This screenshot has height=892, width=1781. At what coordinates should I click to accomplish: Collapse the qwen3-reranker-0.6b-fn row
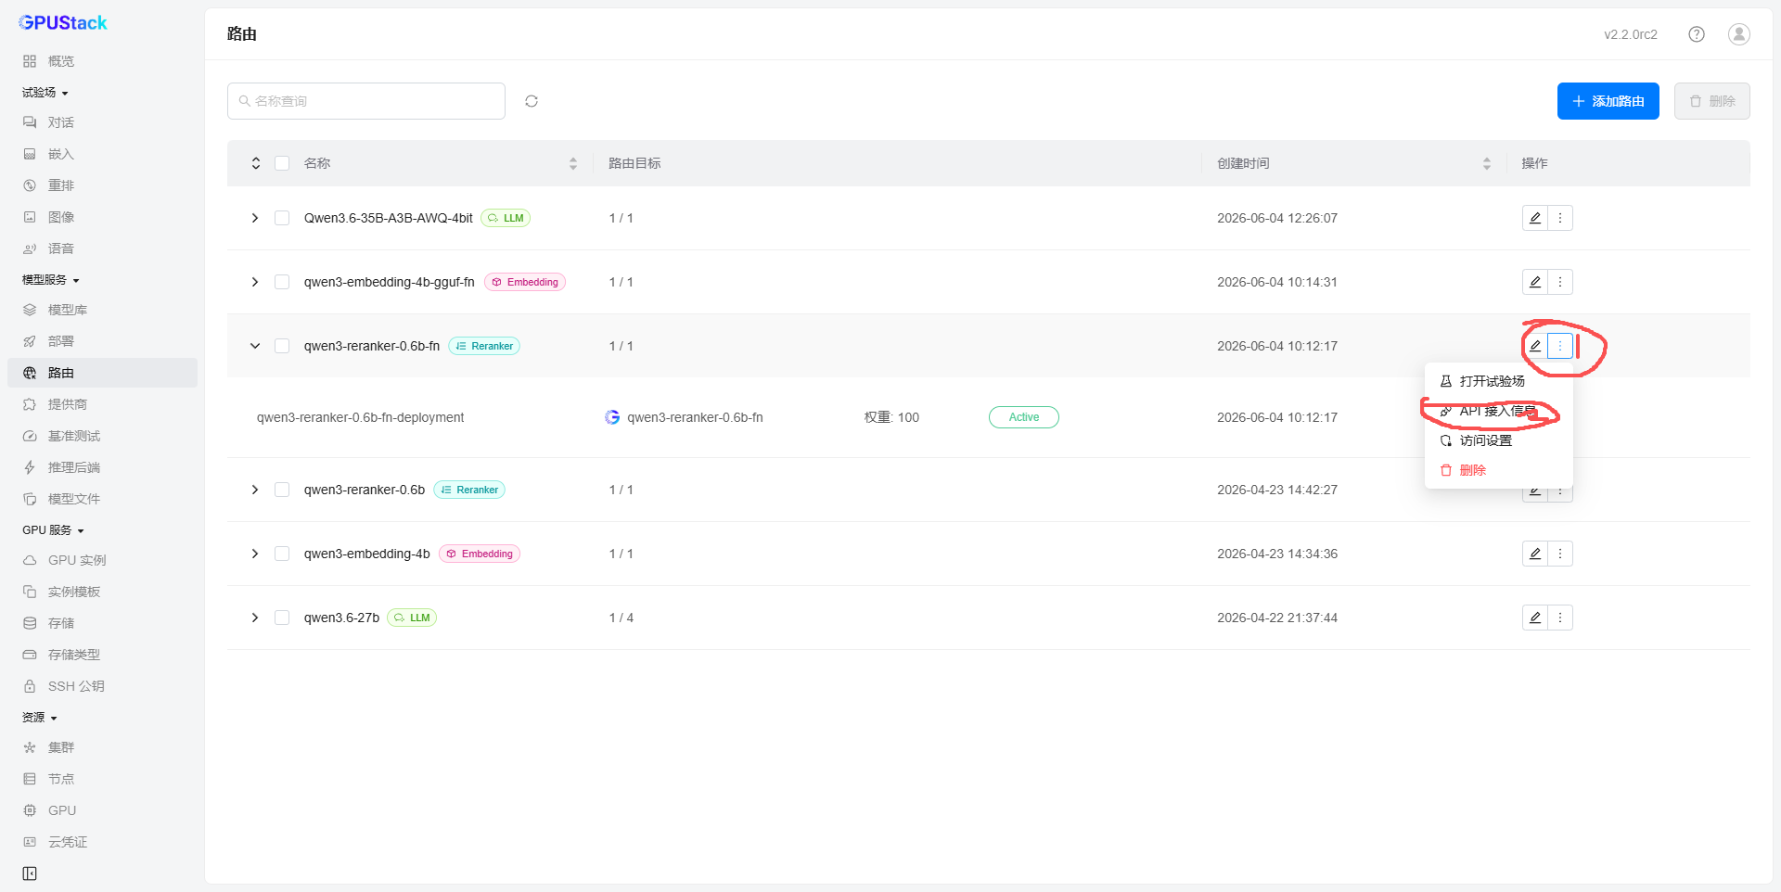tap(255, 346)
